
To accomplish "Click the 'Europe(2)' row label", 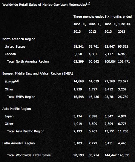I will click(x=12, y=81).
